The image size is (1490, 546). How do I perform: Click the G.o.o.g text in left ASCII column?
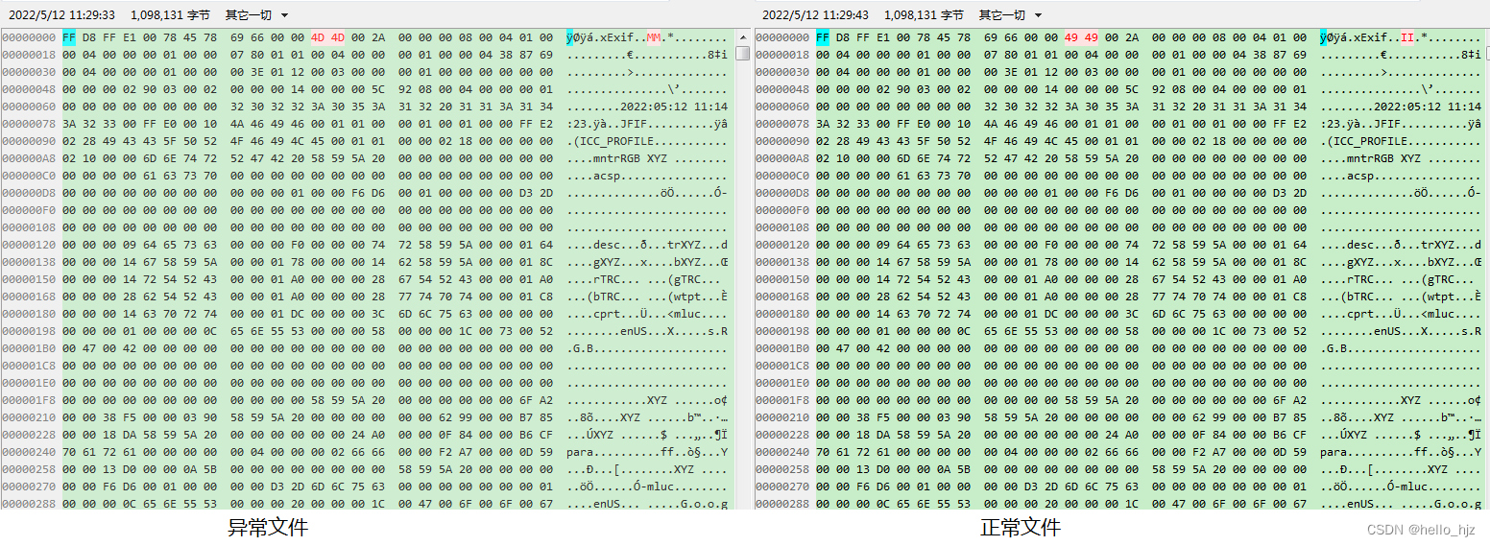coord(704,504)
